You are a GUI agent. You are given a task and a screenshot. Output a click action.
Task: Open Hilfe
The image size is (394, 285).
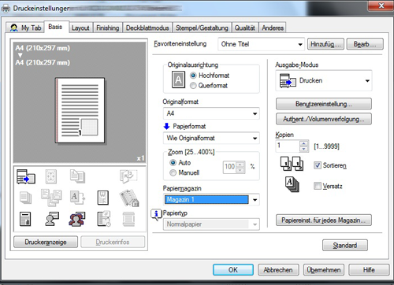tap(369, 270)
